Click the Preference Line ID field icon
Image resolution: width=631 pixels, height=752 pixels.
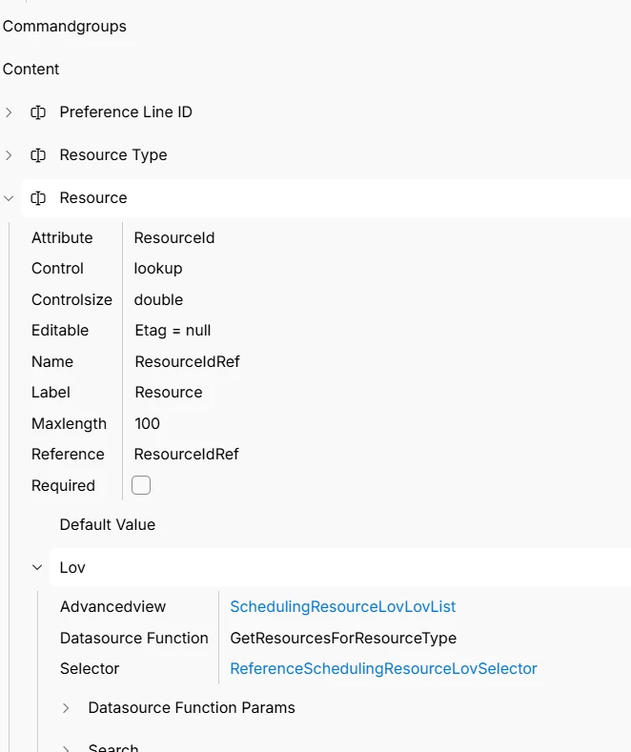[38, 112]
